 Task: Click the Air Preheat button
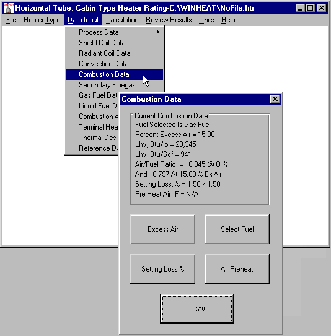[x=237, y=269]
